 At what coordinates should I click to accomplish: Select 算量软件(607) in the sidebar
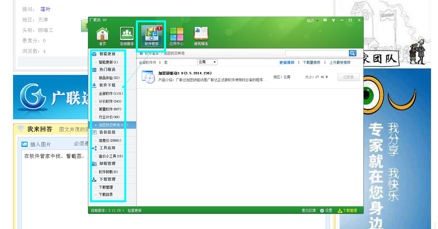pos(110,109)
